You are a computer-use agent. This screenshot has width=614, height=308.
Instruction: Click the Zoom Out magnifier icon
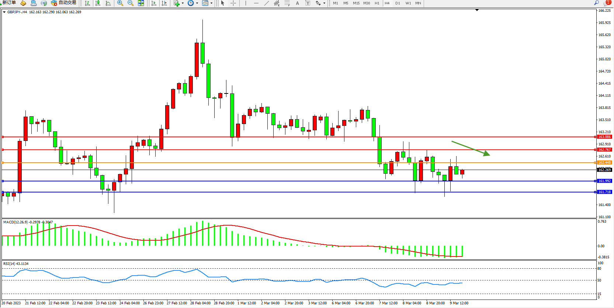(131, 3)
